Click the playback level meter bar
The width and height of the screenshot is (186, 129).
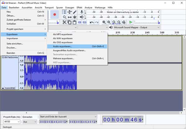pos(123,17)
